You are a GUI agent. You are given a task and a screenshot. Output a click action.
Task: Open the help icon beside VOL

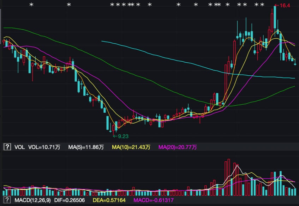[7, 147]
